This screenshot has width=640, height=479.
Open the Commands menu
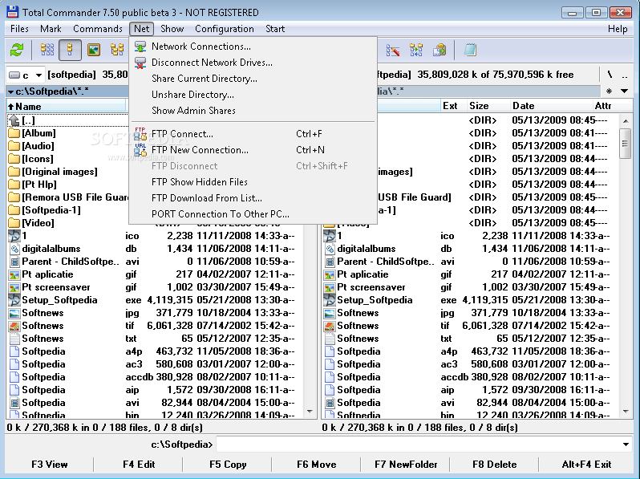(x=98, y=29)
